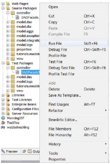Choose Debug File menu entry

[74, 50]
